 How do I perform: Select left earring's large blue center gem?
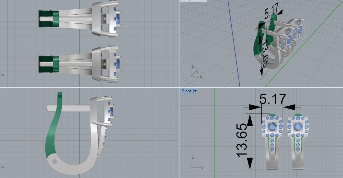point(272,126)
